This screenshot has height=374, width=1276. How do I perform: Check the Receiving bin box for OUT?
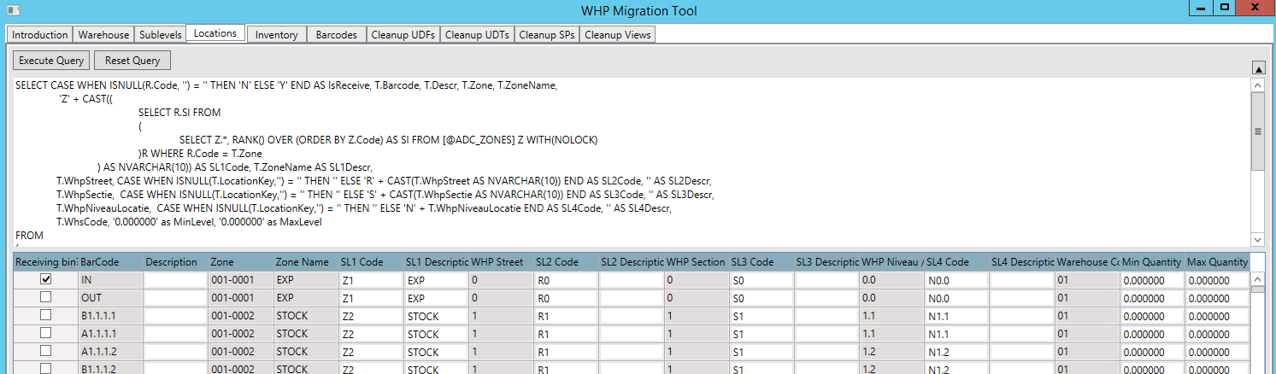point(46,297)
